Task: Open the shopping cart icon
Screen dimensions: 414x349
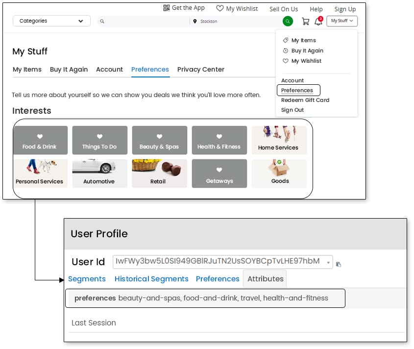Action: [x=306, y=21]
